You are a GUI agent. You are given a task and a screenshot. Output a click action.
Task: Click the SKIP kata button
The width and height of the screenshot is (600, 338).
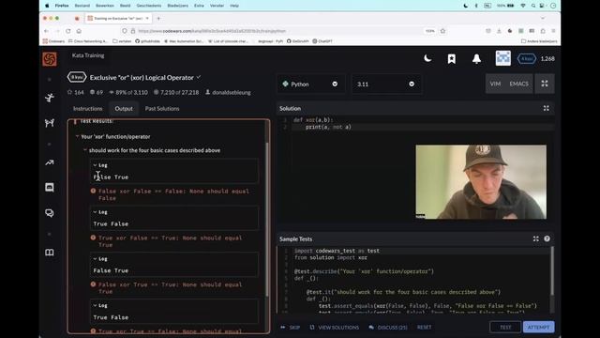[x=291, y=328]
